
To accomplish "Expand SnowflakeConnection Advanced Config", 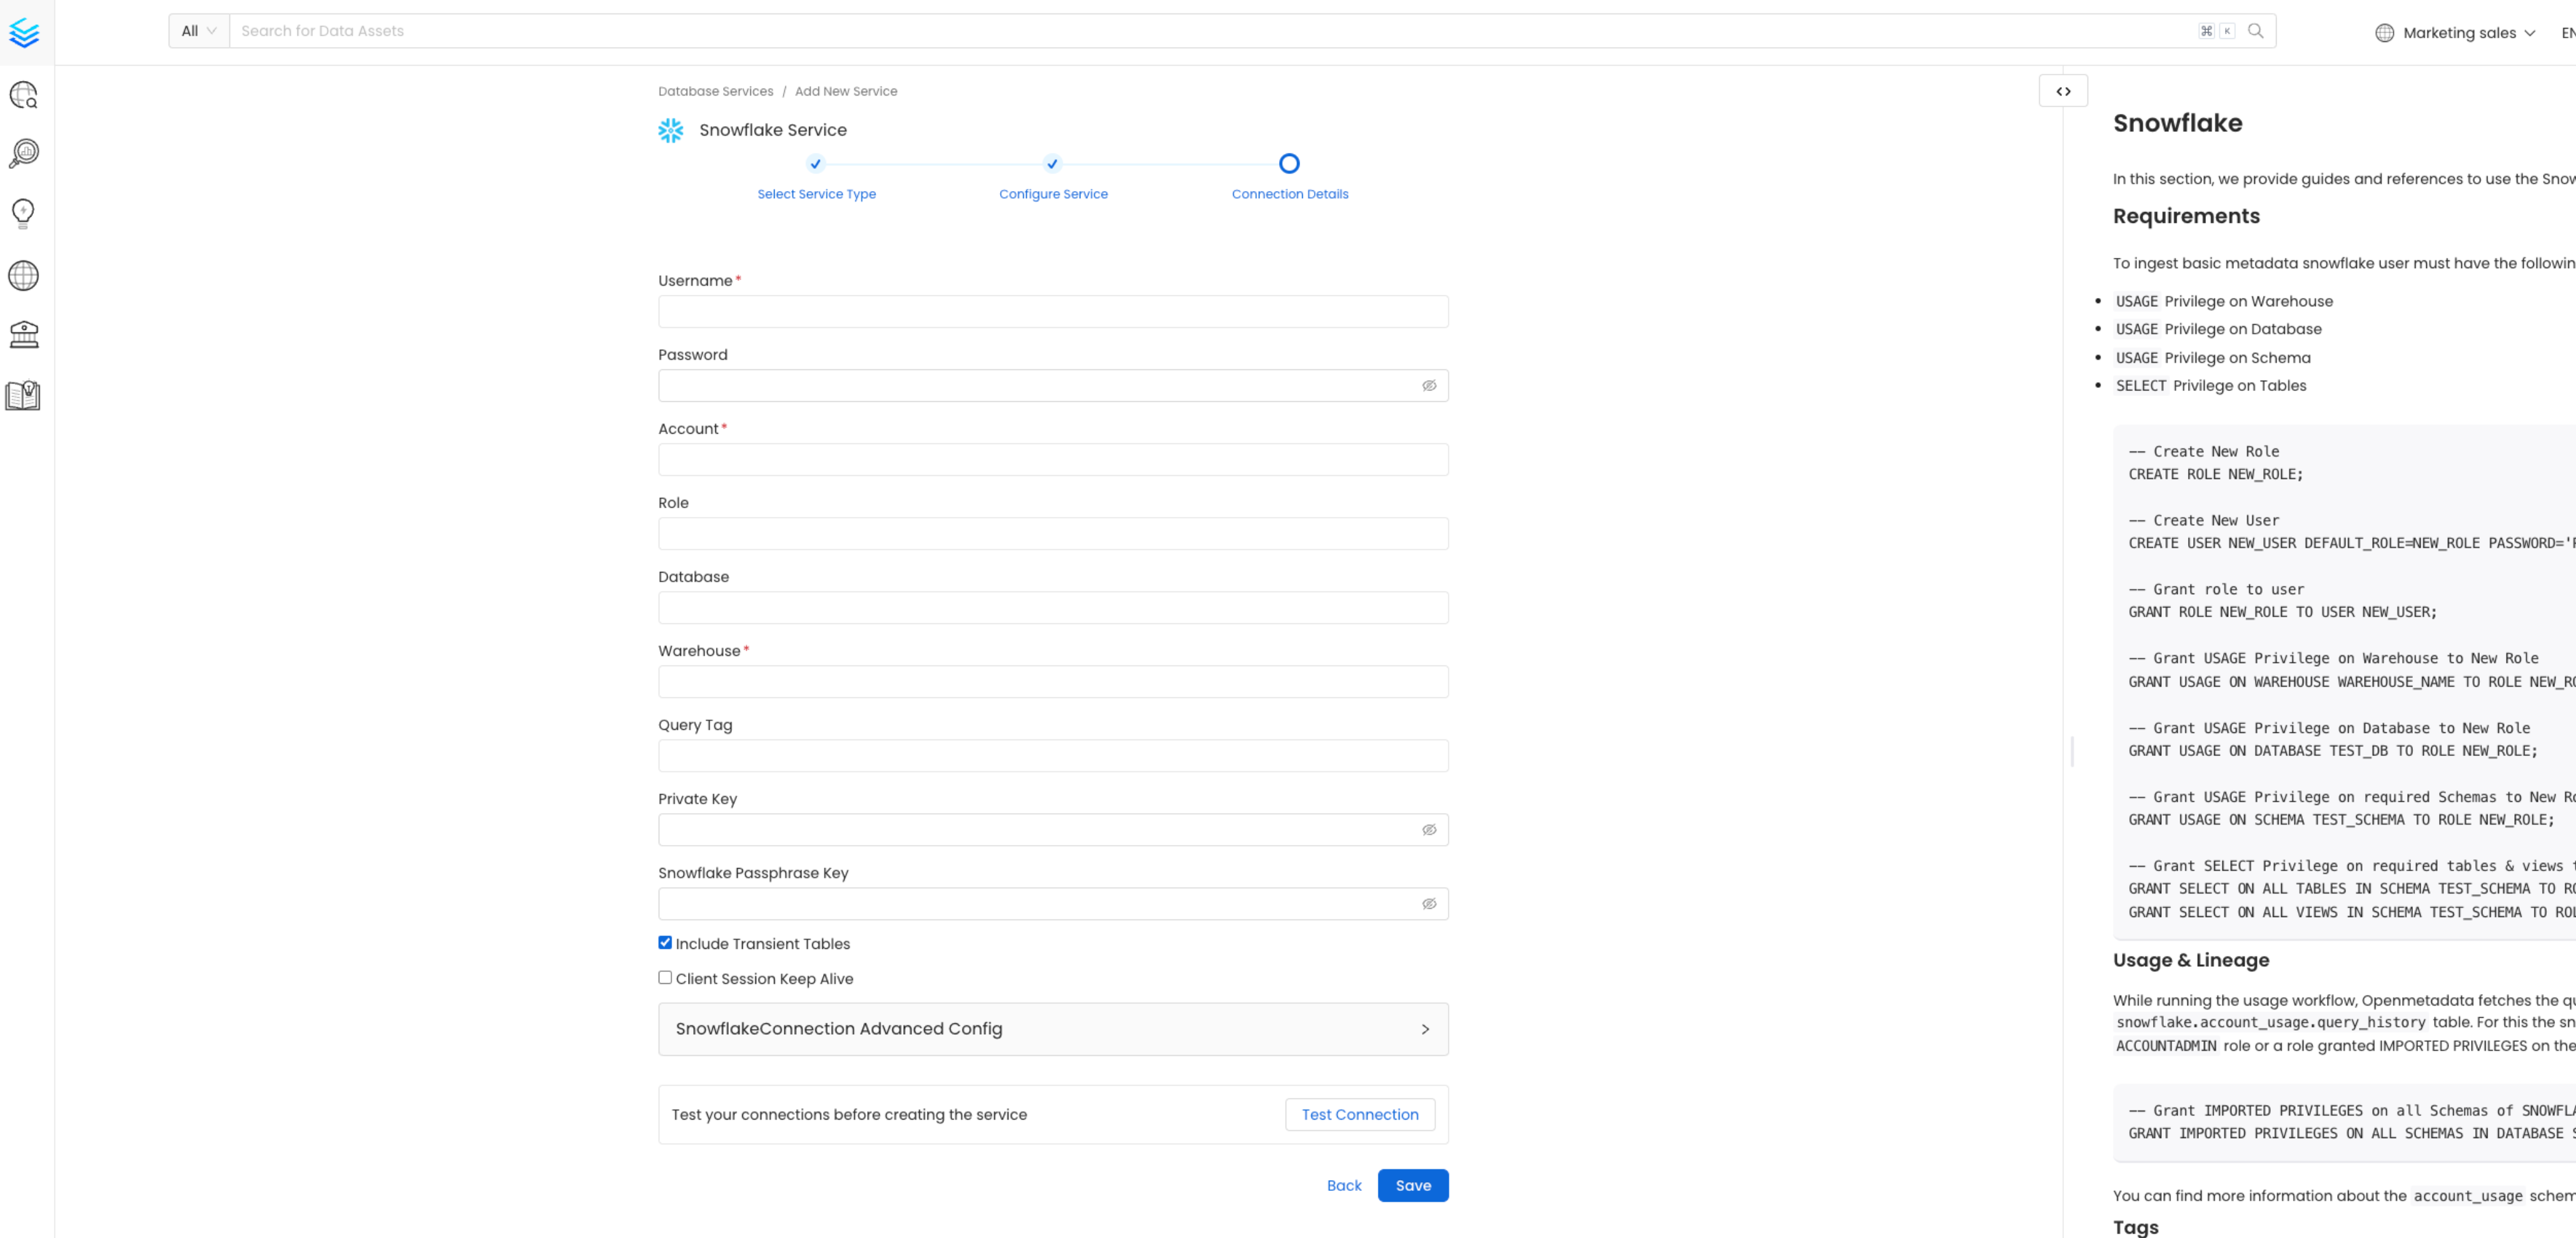I will (x=1053, y=1029).
